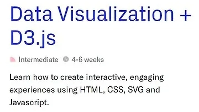Click the gray clock duration icon

click(66, 59)
